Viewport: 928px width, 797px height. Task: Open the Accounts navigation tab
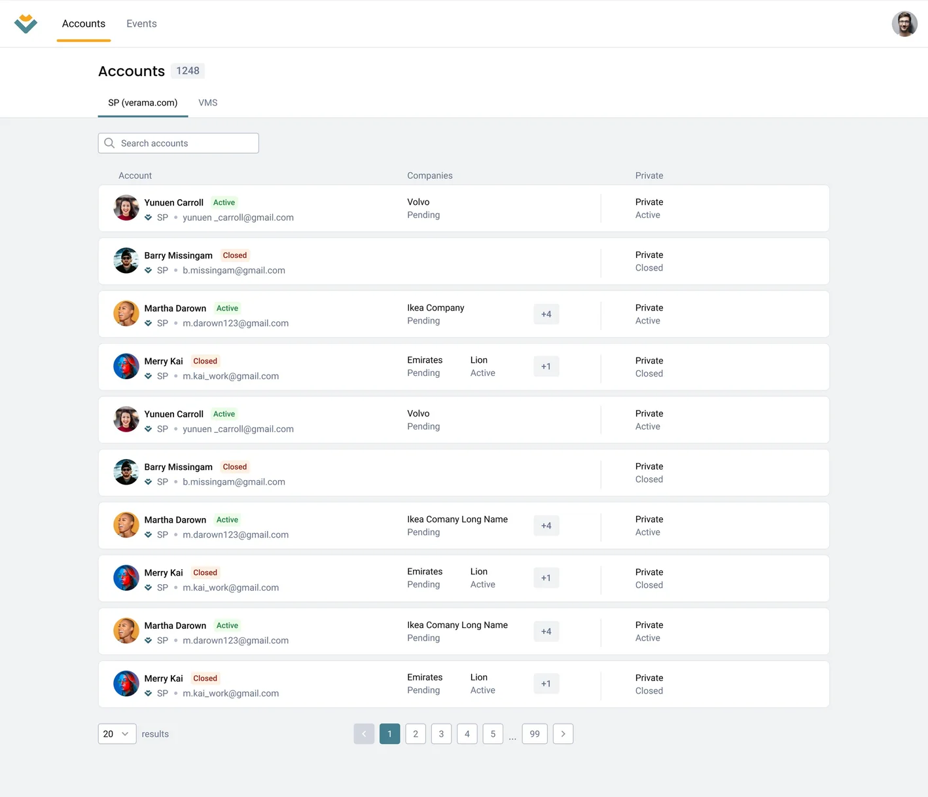coord(84,24)
